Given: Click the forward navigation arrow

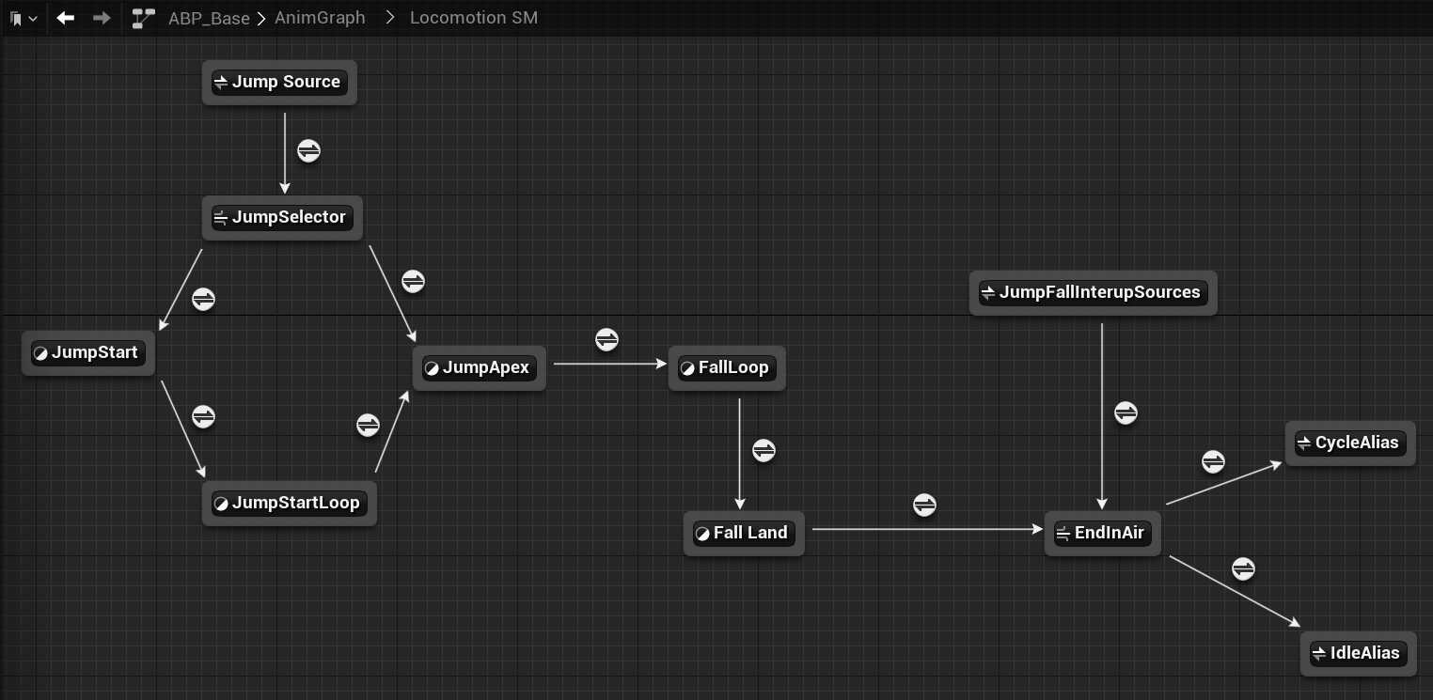Looking at the screenshot, I should click(102, 18).
